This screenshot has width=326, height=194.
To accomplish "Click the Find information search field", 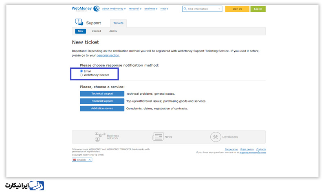I will point(202,9).
